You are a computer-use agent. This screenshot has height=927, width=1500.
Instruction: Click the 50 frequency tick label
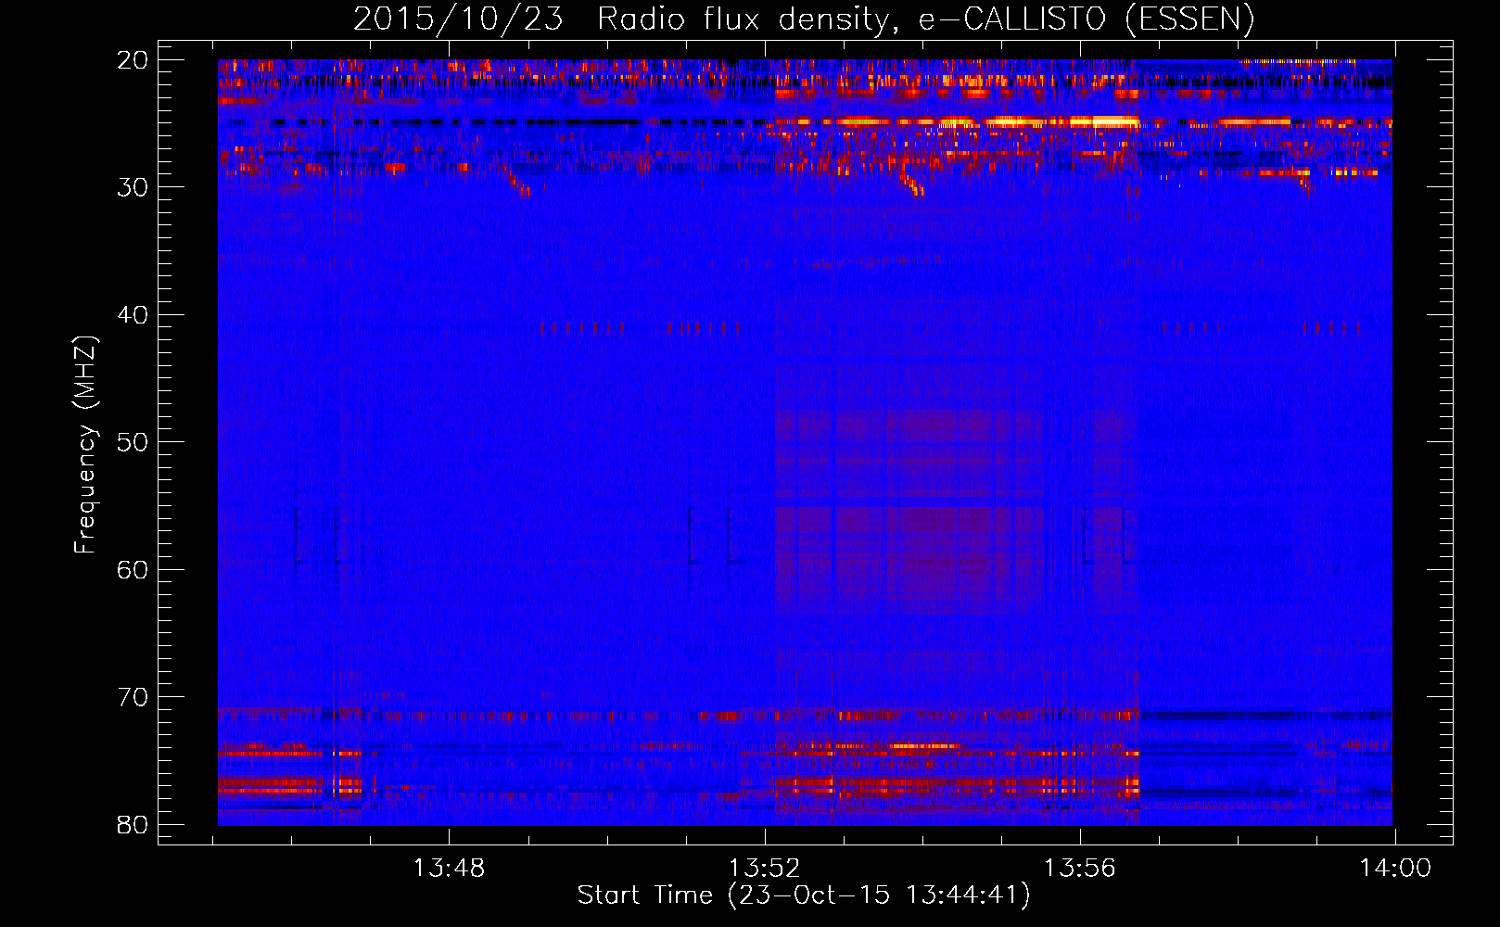[x=133, y=442]
